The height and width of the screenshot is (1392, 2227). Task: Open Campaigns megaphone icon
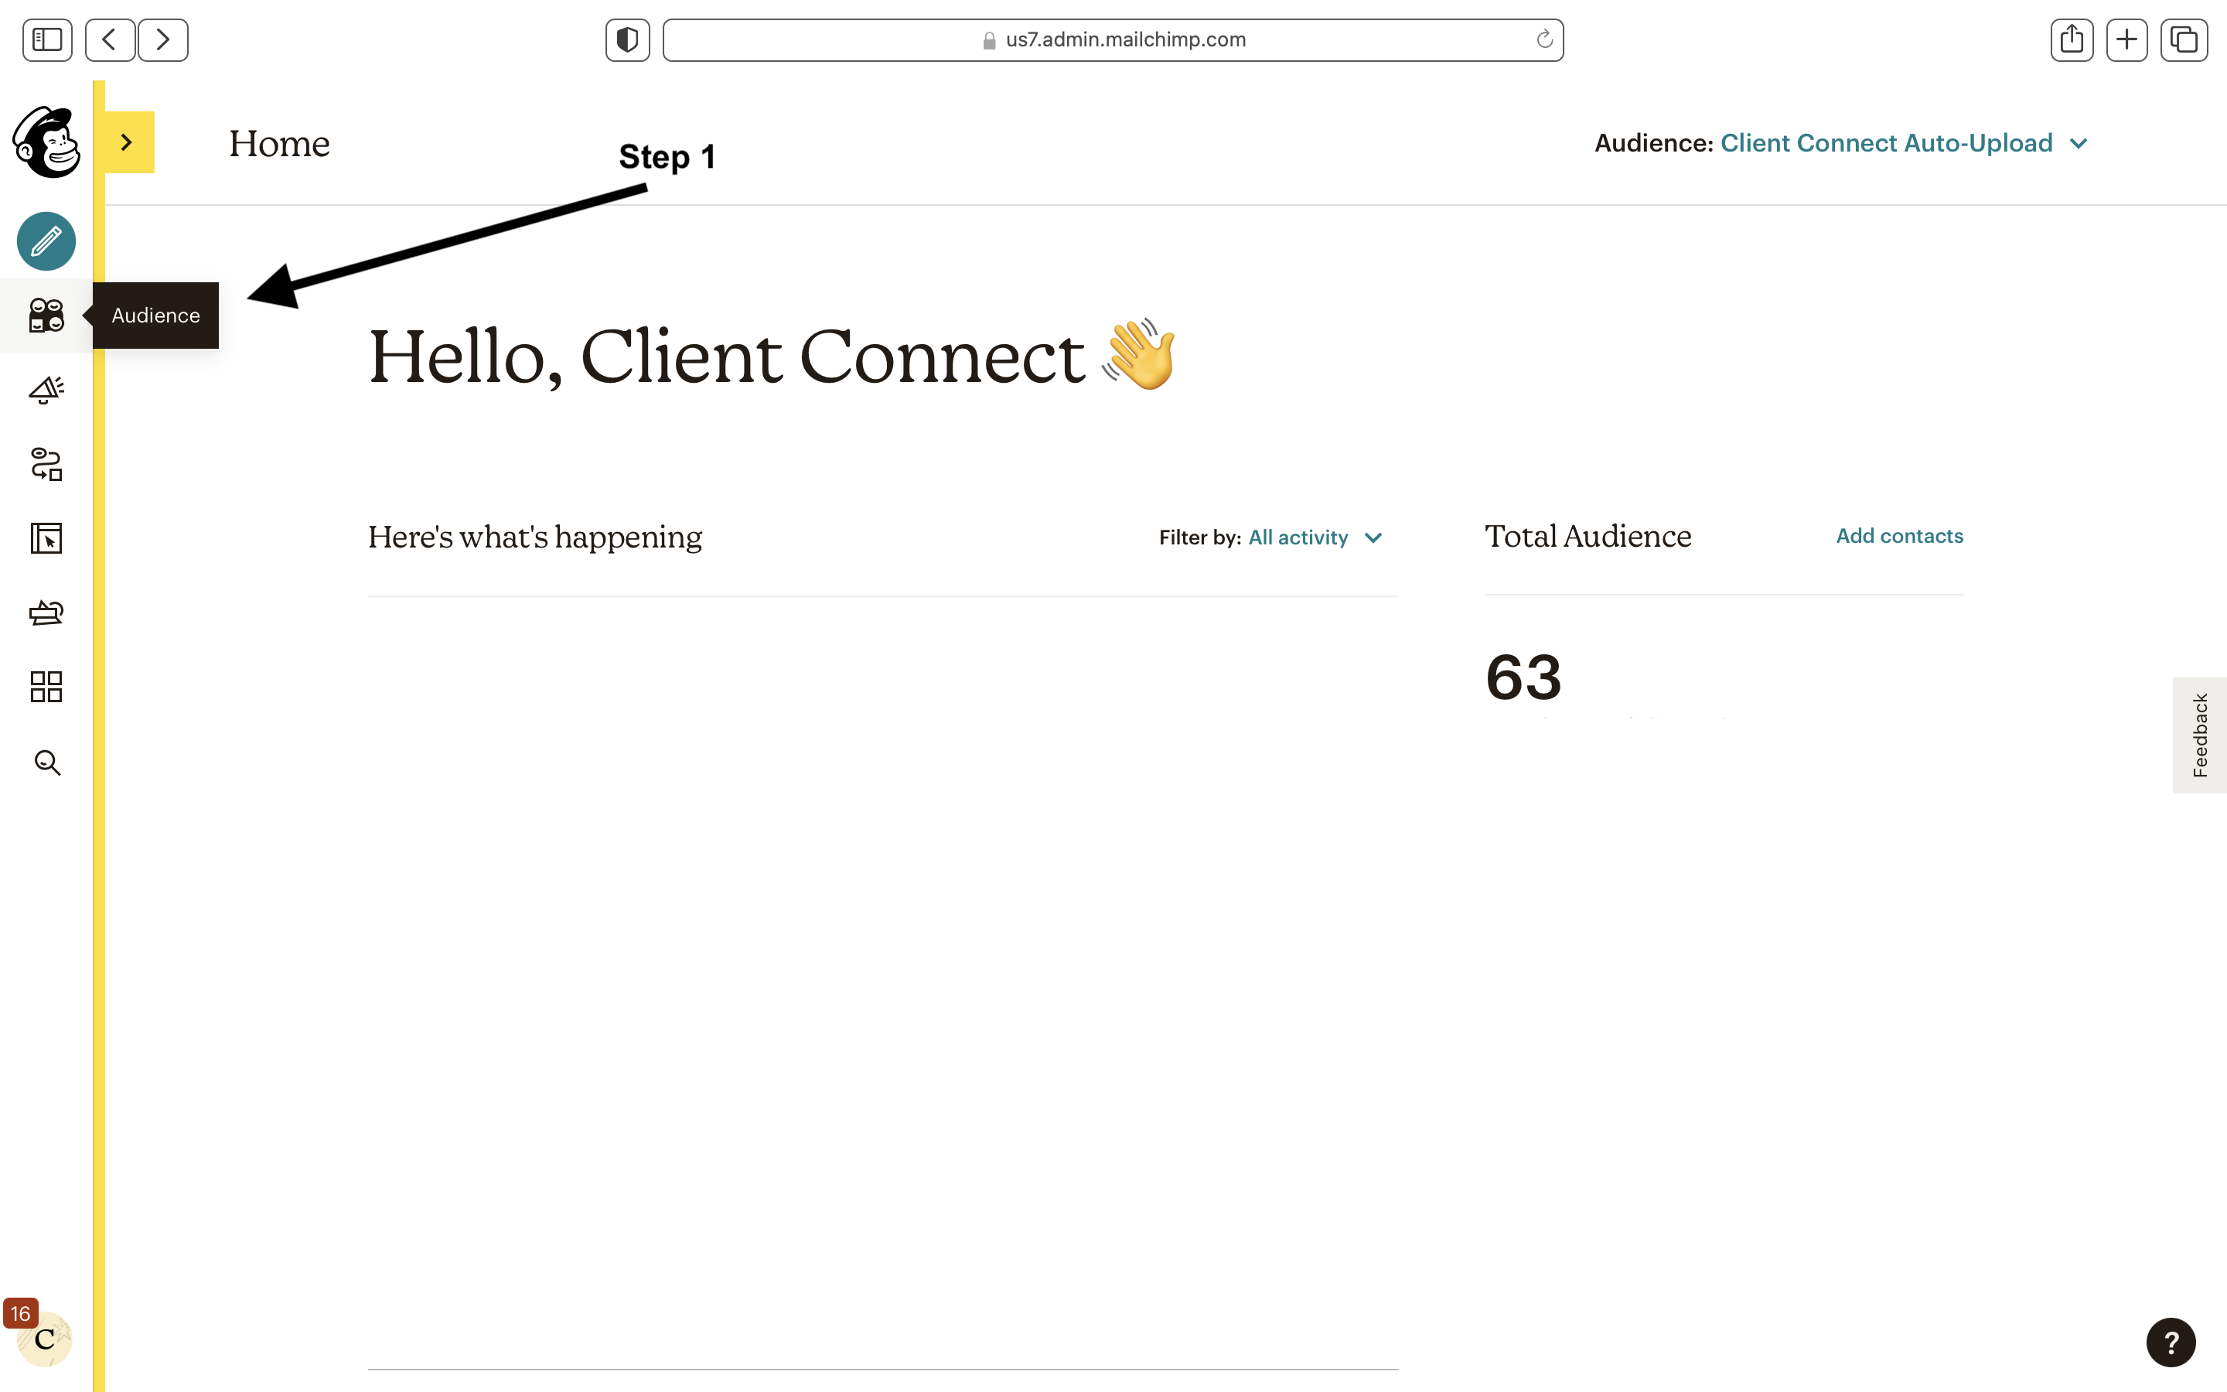pyautogui.click(x=46, y=390)
